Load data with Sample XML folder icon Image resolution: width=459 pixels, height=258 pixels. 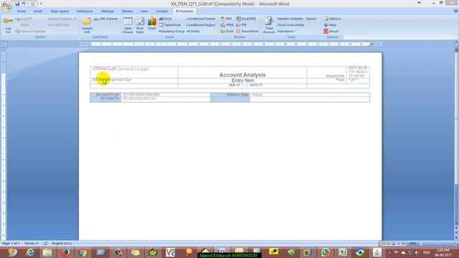pos(87,25)
